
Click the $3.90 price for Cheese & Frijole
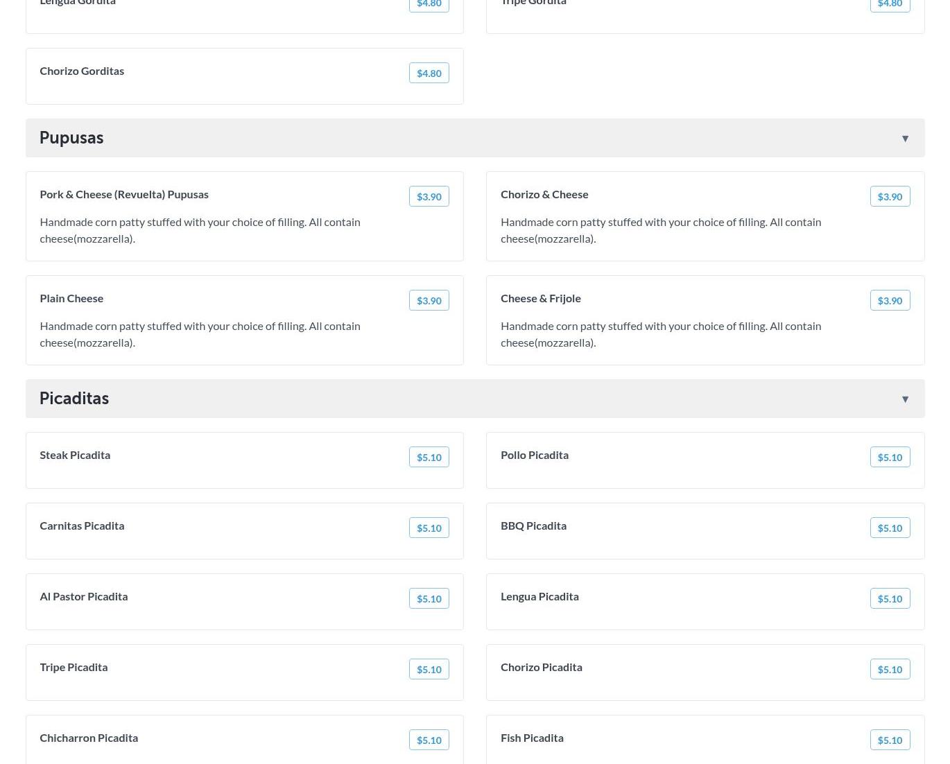pyautogui.click(x=890, y=300)
